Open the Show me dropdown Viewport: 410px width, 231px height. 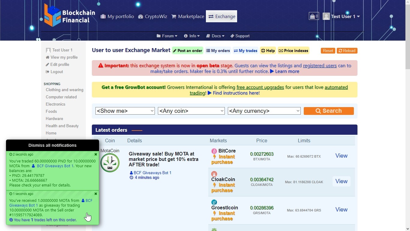(x=125, y=111)
